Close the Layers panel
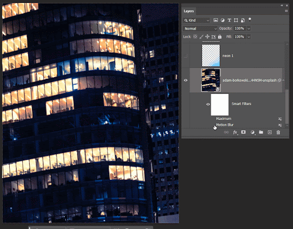 point(287,6)
